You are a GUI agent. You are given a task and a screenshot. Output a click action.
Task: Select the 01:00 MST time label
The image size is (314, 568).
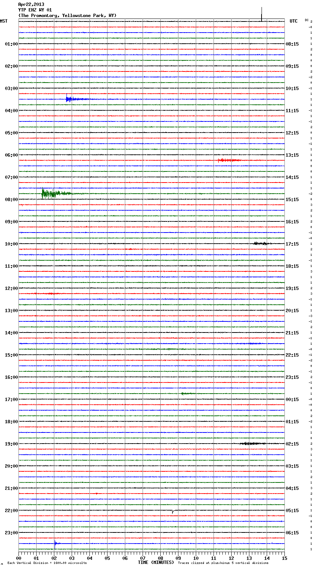tap(11, 44)
